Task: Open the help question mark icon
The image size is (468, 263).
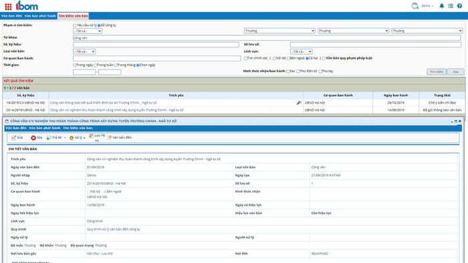Action: [x=460, y=6]
